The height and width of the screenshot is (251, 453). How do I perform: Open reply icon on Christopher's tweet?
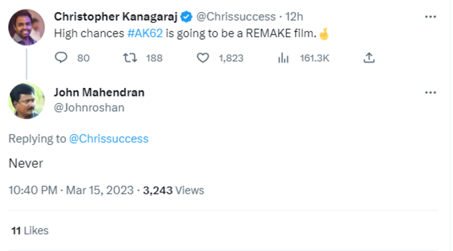tap(61, 57)
